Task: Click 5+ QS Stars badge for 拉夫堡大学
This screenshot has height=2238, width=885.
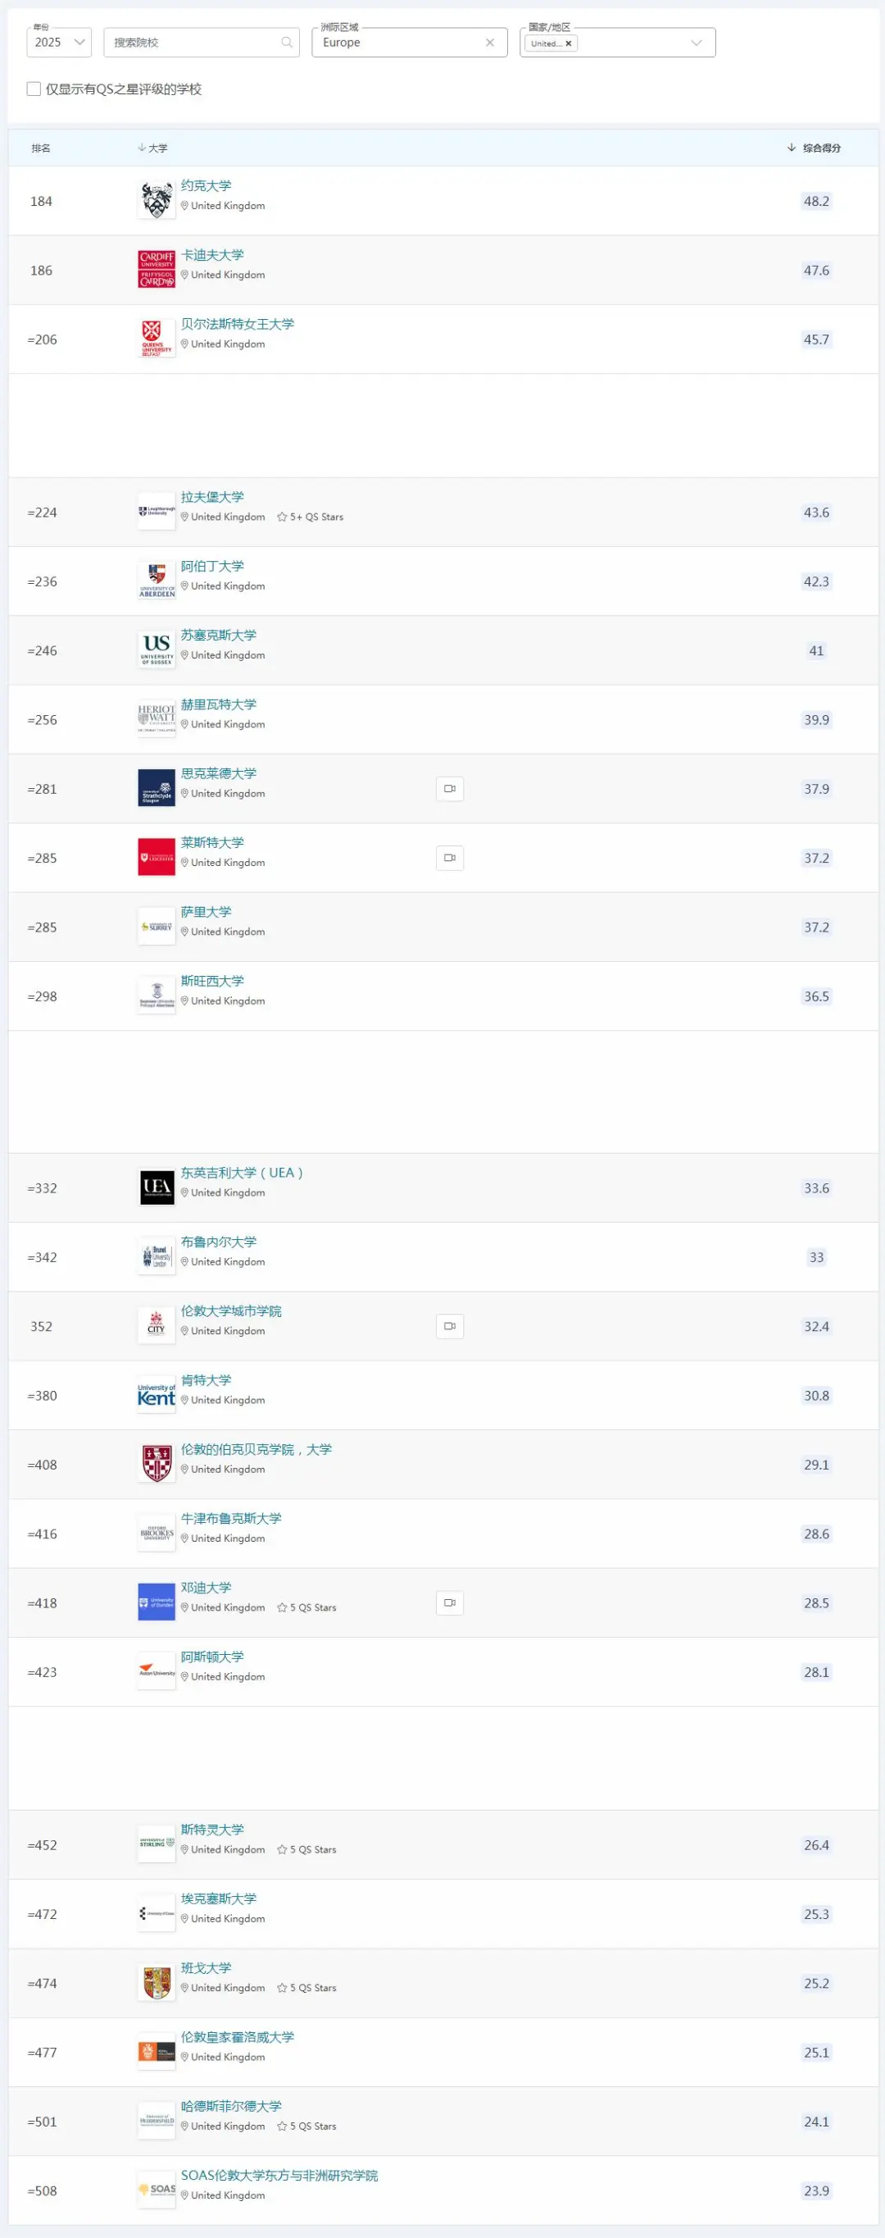Action: (x=310, y=517)
